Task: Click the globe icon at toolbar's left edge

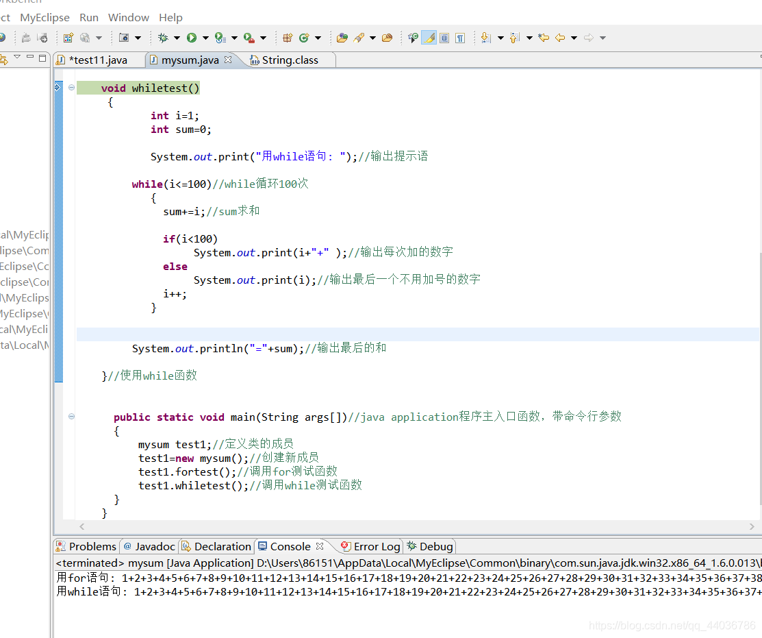Action: pos(2,38)
